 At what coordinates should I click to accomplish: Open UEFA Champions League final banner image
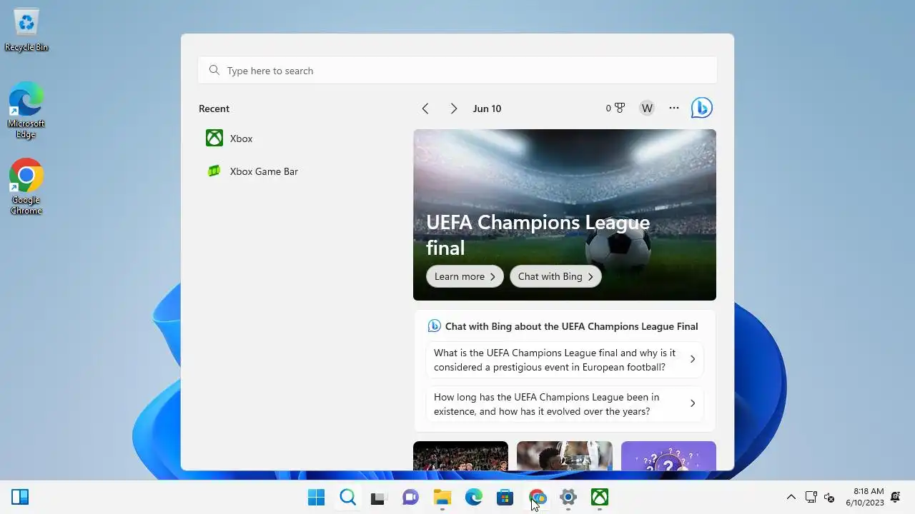click(565, 215)
